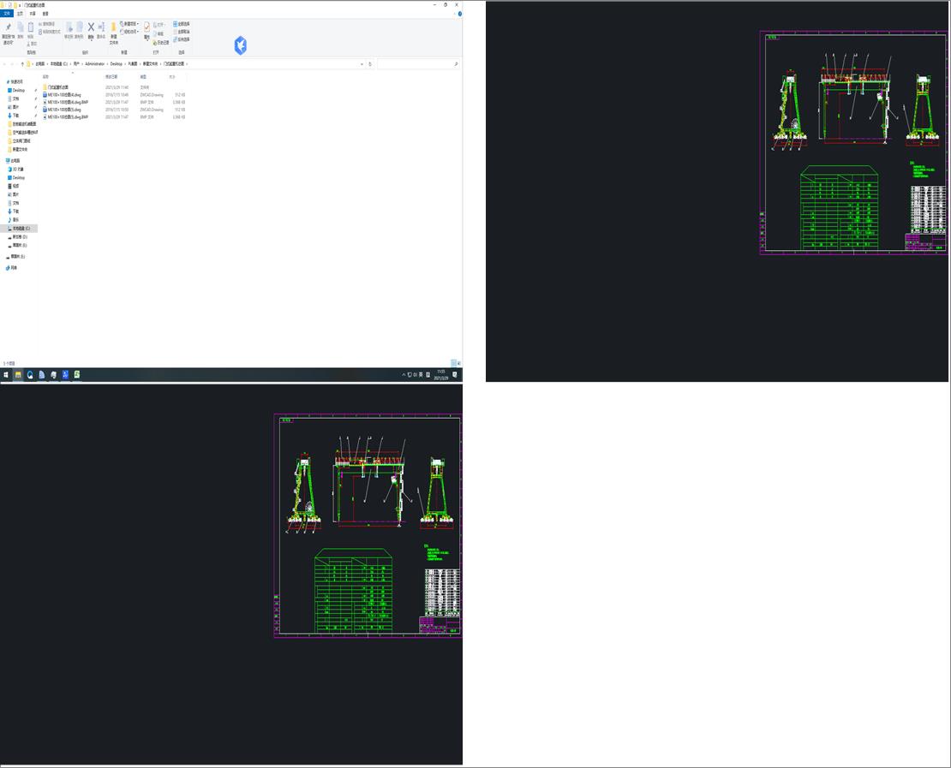Switch to details view in Explorer status bar
The width and height of the screenshot is (951, 768).
point(454,363)
